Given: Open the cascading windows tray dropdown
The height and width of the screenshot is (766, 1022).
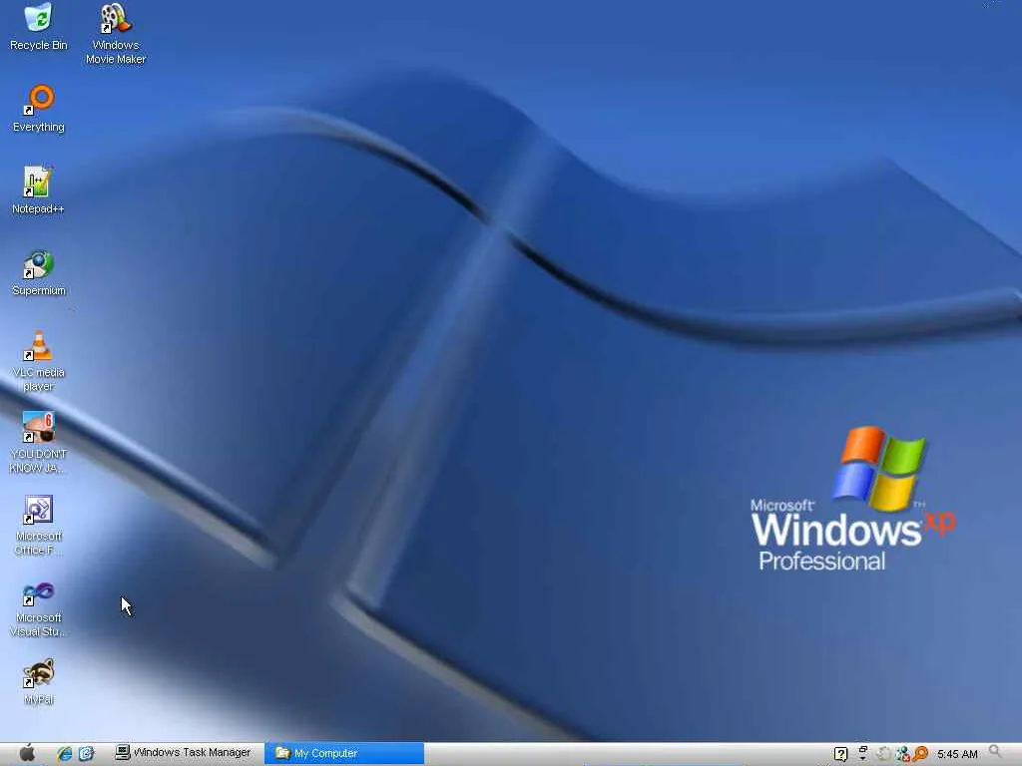Looking at the screenshot, I should (863, 754).
